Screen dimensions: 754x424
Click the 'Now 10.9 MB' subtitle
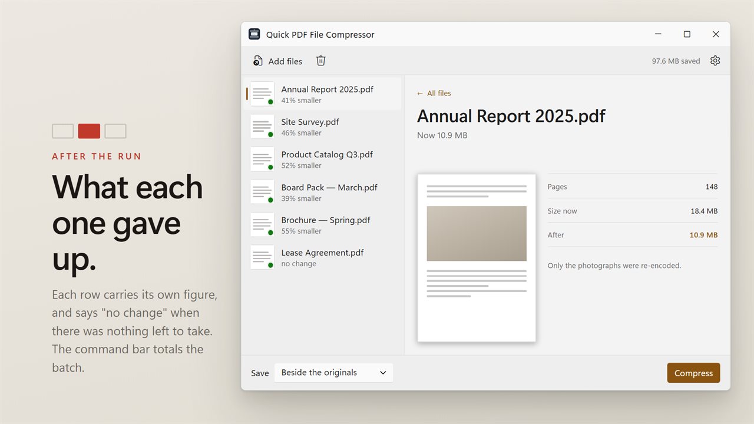tap(442, 135)
